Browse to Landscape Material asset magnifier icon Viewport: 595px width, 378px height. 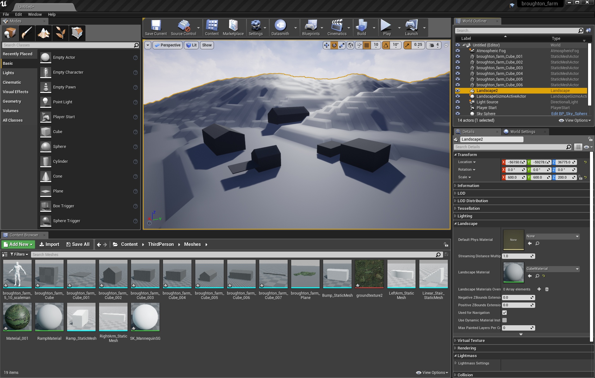(x=537, y=276)
